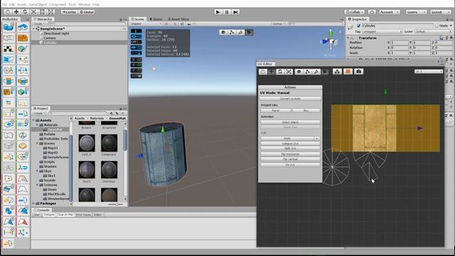Screen dimensions: 455x256
Task: Select the Rotate tool in main toolbar
Action: (x=25, y=12)
